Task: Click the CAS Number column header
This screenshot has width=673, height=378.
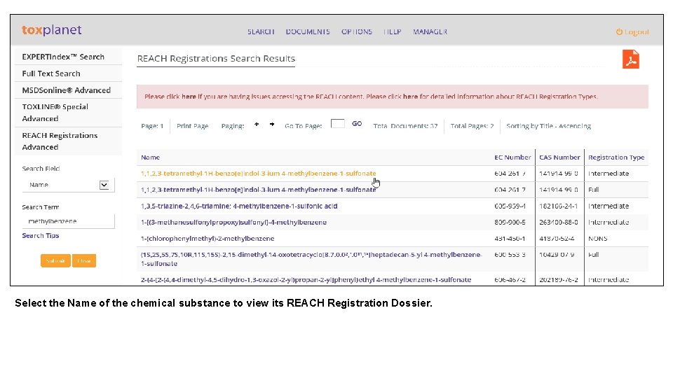Action: pos(559,157)
